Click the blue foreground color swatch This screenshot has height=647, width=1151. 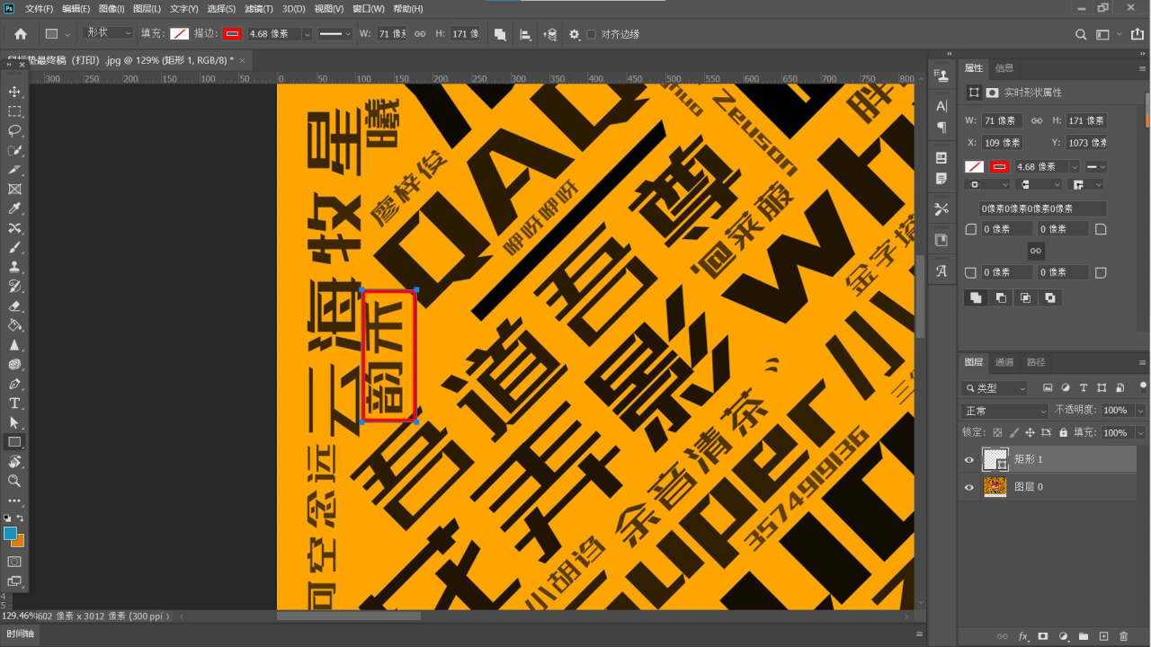pos(11,533)
